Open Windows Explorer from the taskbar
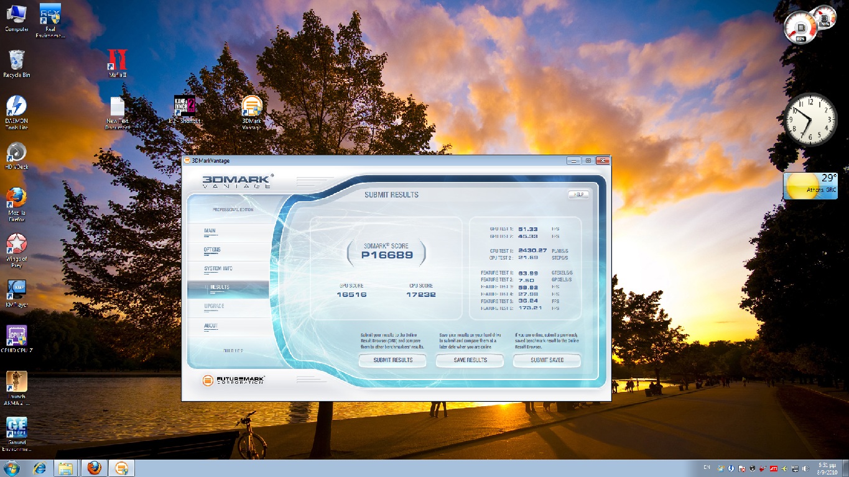 click(67, 468)
